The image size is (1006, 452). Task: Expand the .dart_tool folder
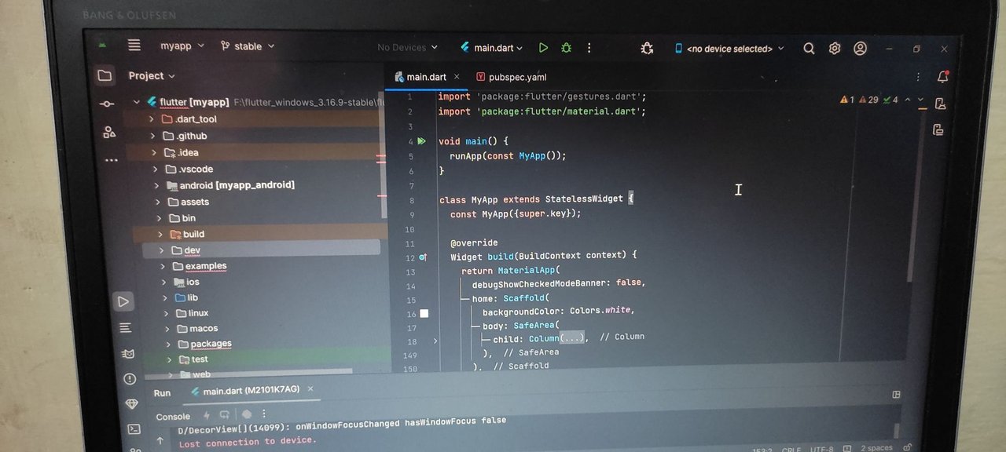pyautogui.click(x=152, y=119)
